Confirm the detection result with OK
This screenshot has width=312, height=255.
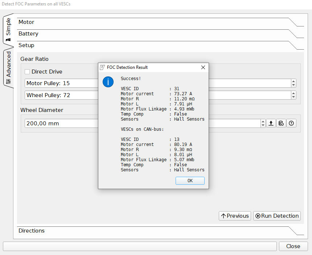point(190,181)
